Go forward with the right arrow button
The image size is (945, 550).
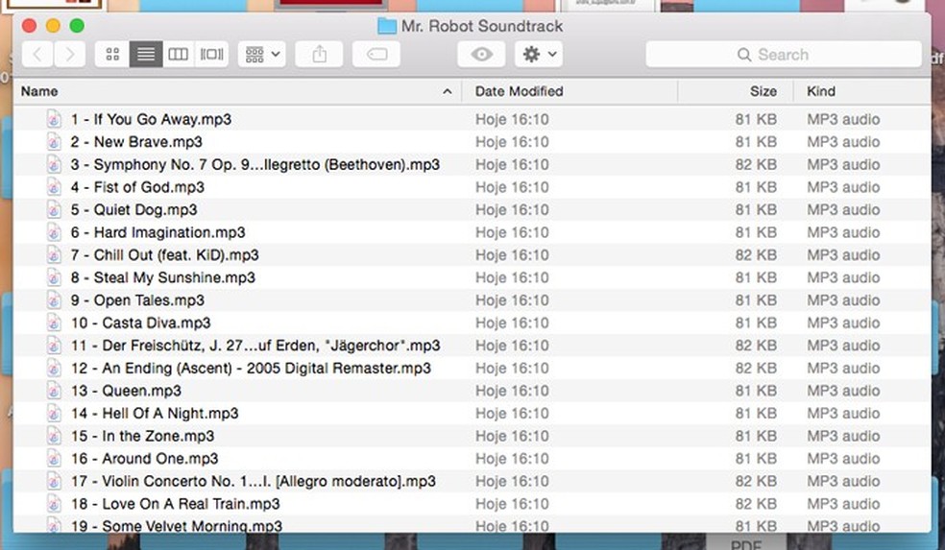(69, 55)
